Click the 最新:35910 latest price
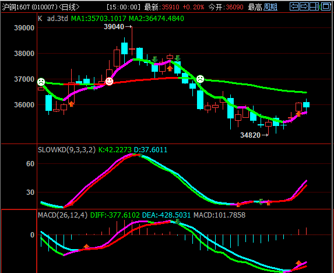The width and height of the screenshot is (334, 273). pos(162,7)
